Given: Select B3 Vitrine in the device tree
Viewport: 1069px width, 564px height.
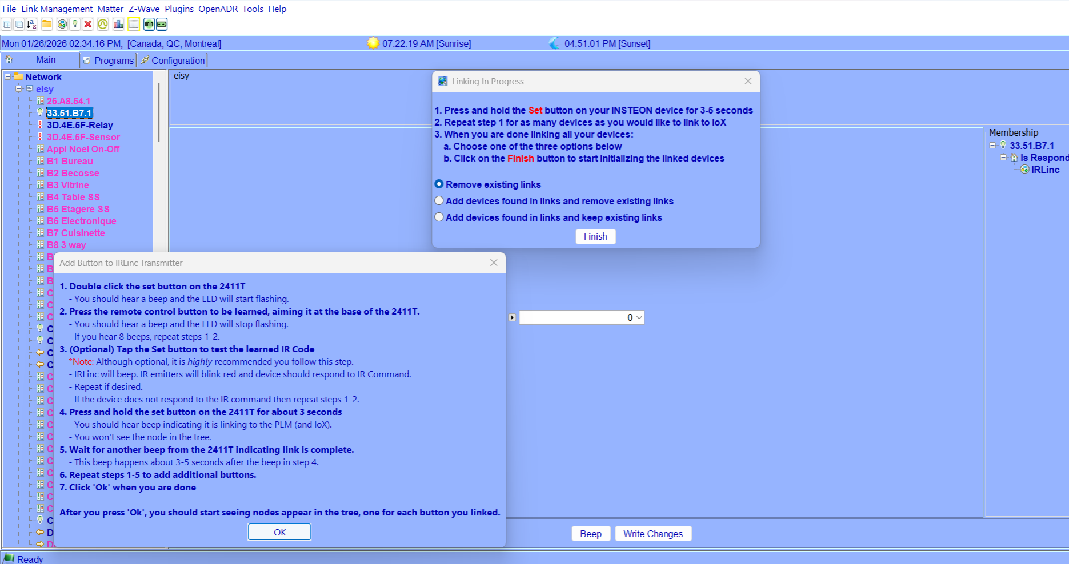Looking at the screenshot, I should tap(67, 185).
